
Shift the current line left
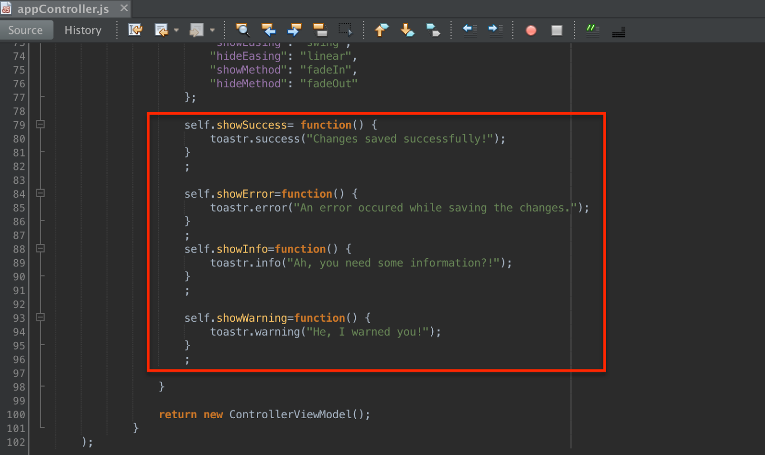tap(470, 30)
